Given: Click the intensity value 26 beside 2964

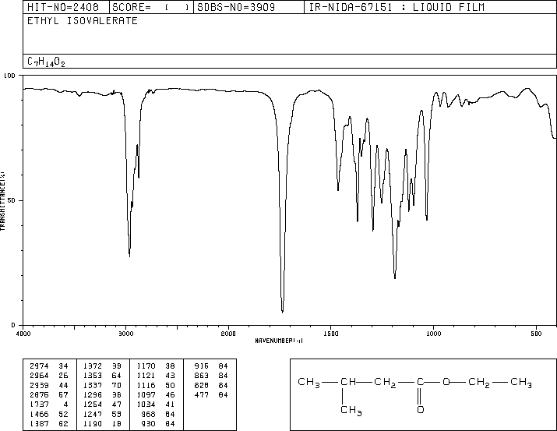Looking at the screenshot, I should click(63, 376).
